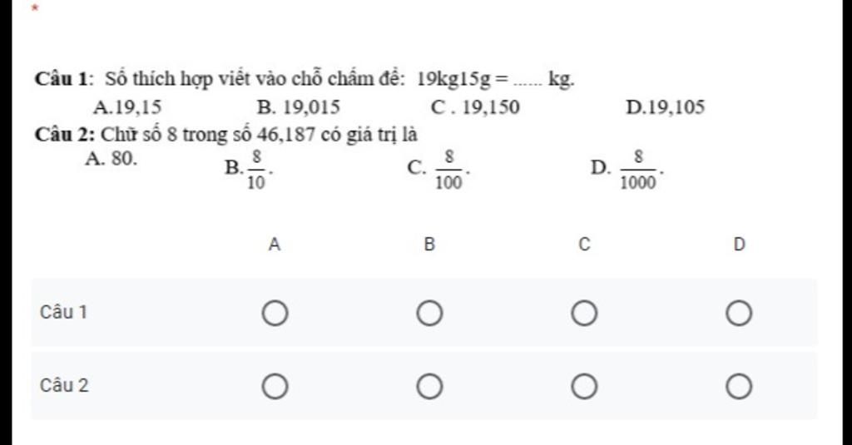Click the column header A
The width and height of the screenshot is (852, 445).
coord(275,245)
